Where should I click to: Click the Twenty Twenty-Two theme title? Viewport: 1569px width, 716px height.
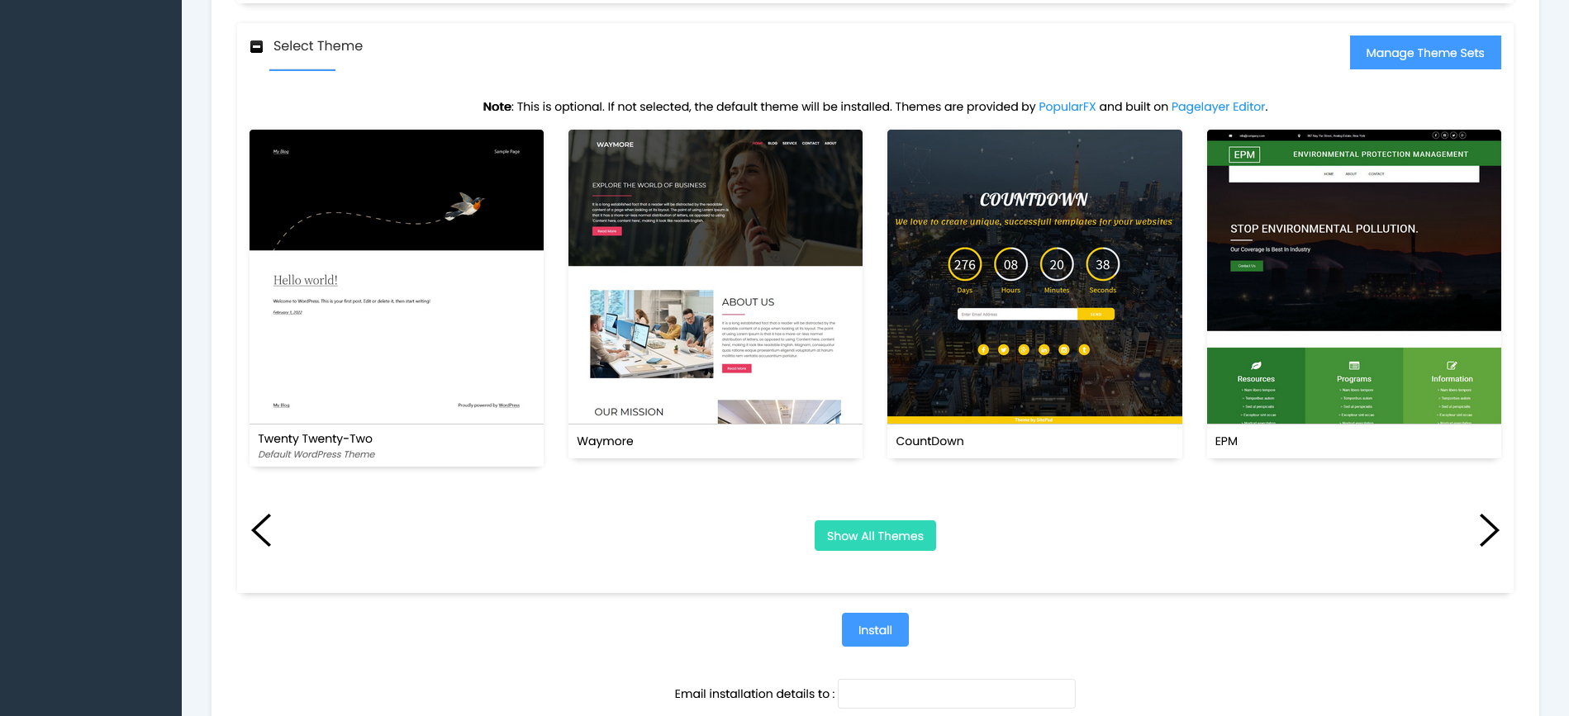pyautogui.click(x=315, y=439)
